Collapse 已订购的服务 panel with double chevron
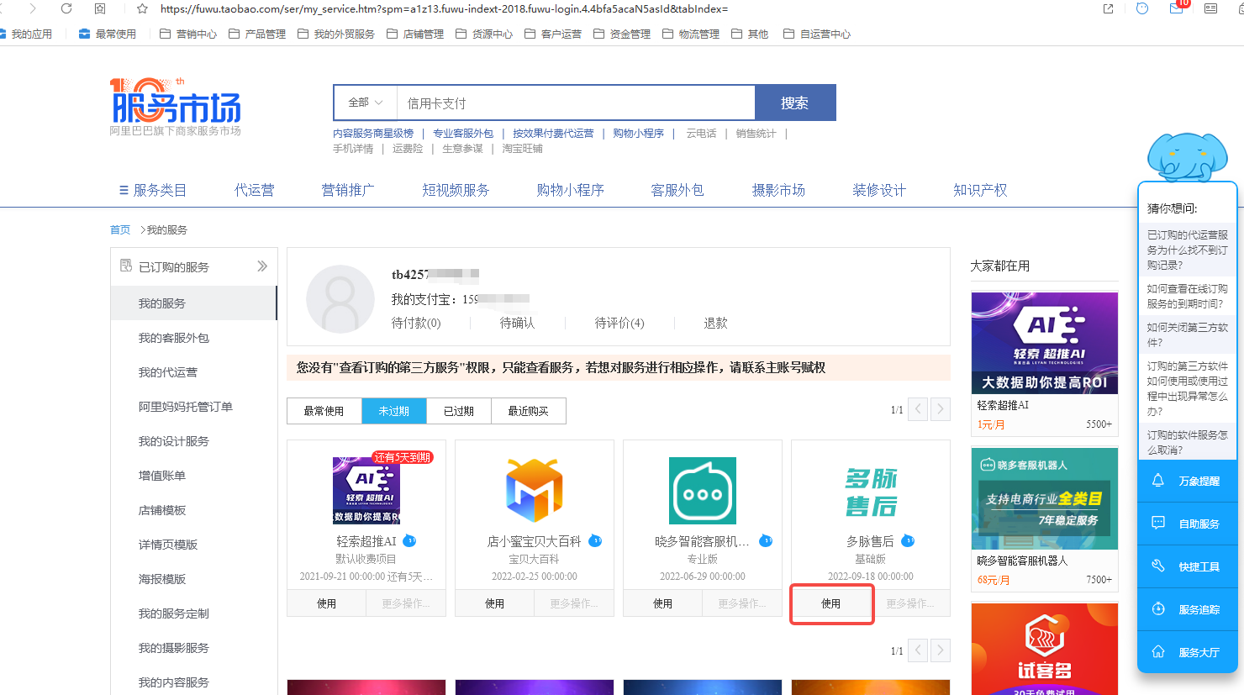1244x695 pixels. point(262,266)
